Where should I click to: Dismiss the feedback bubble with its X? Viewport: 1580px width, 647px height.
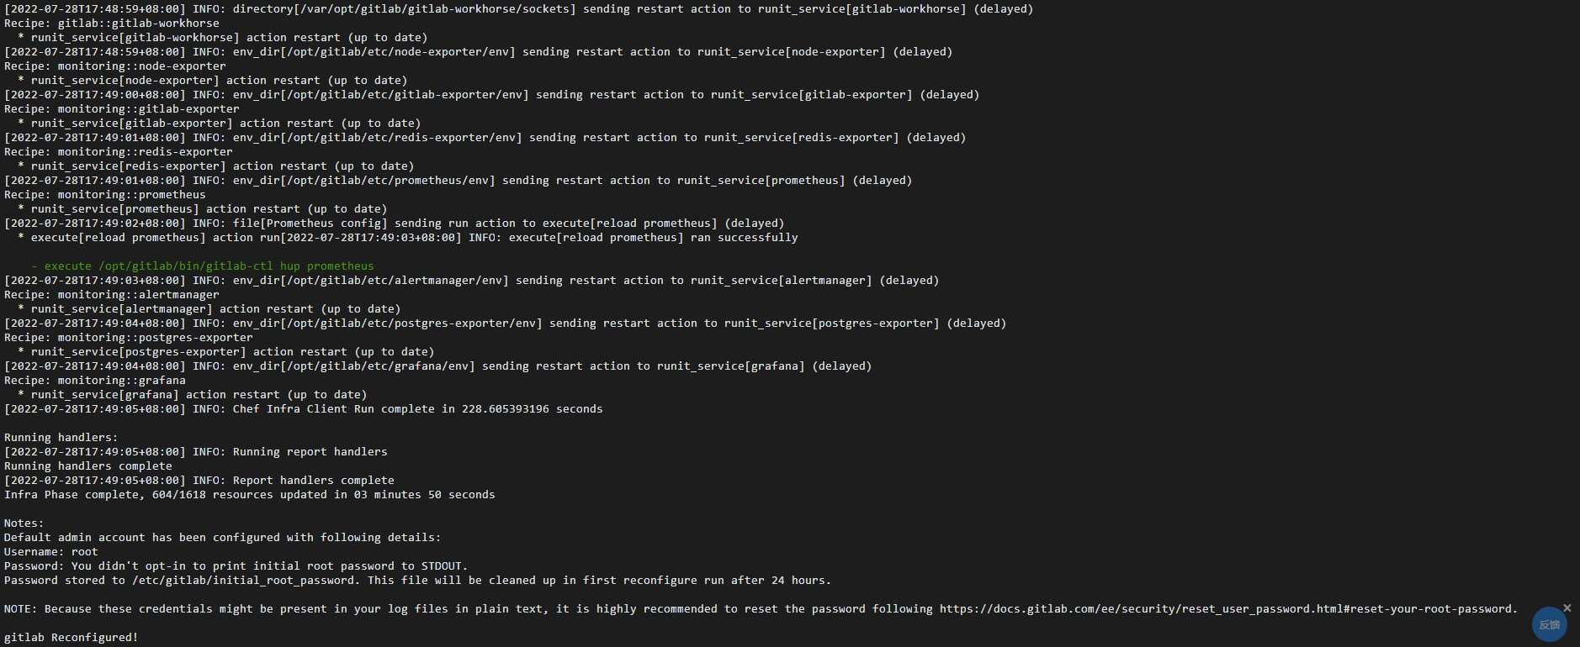click(1567, 608)
